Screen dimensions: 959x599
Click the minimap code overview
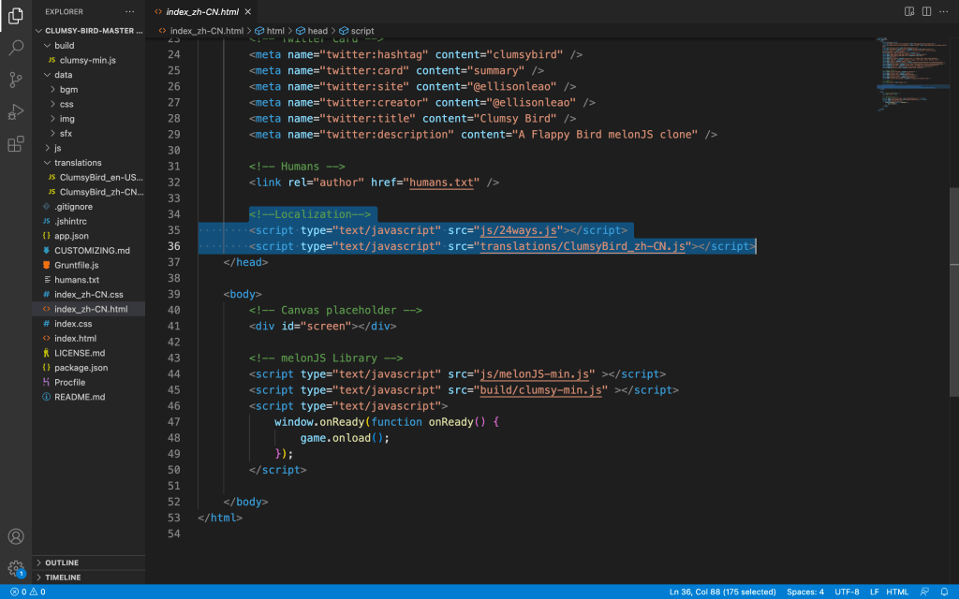(x=910, y=75)
